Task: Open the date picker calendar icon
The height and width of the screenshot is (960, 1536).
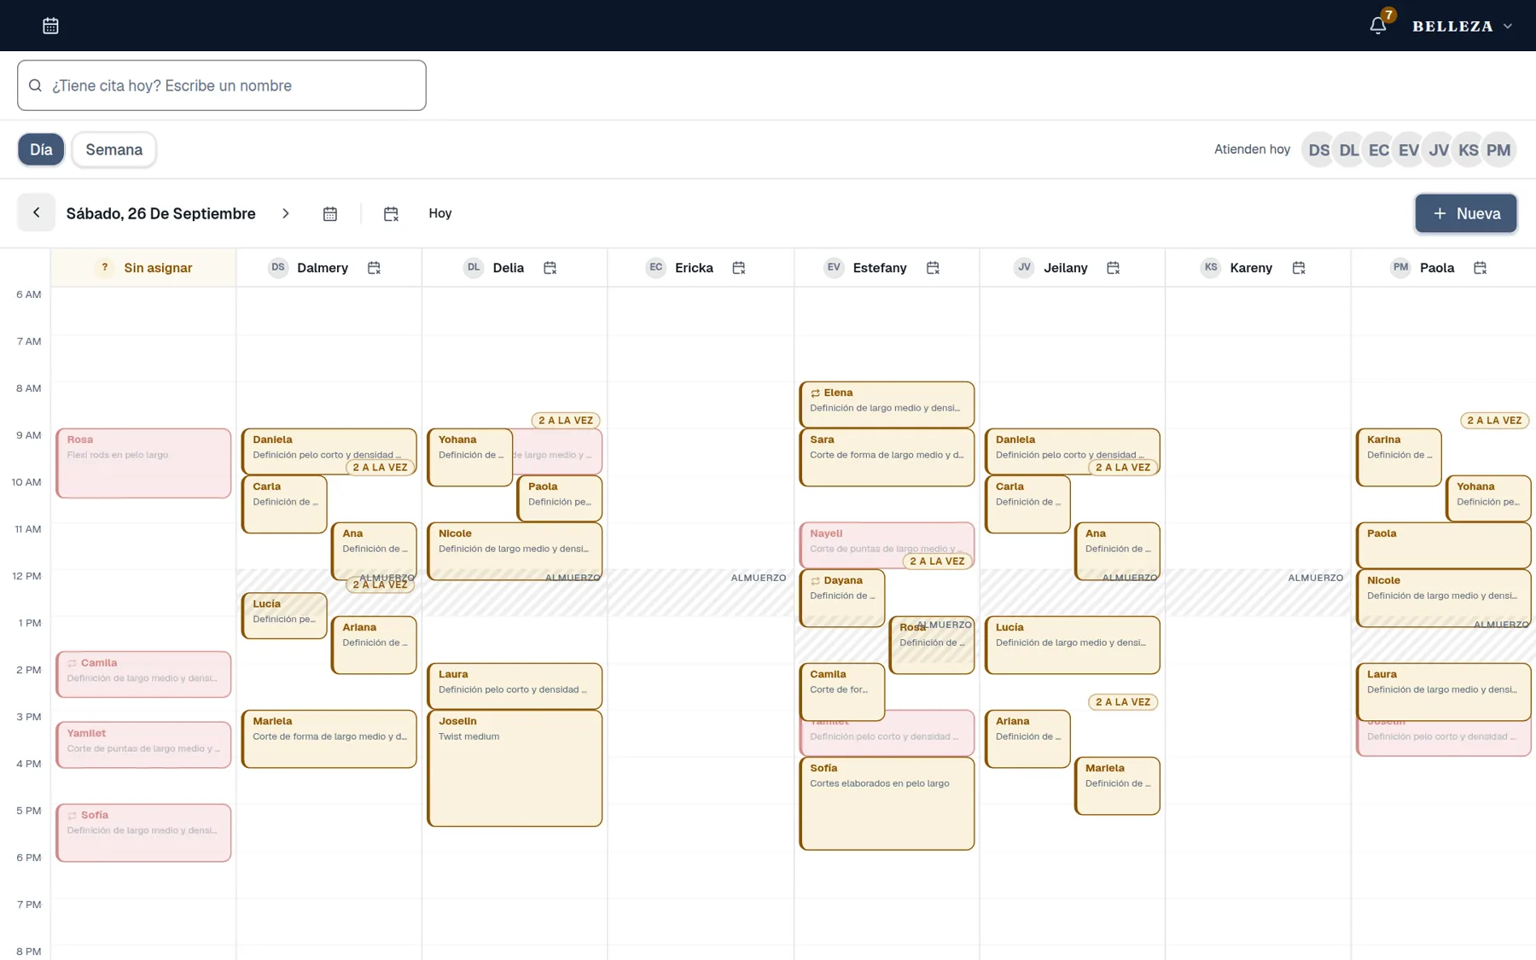Action: click(330, 213)
